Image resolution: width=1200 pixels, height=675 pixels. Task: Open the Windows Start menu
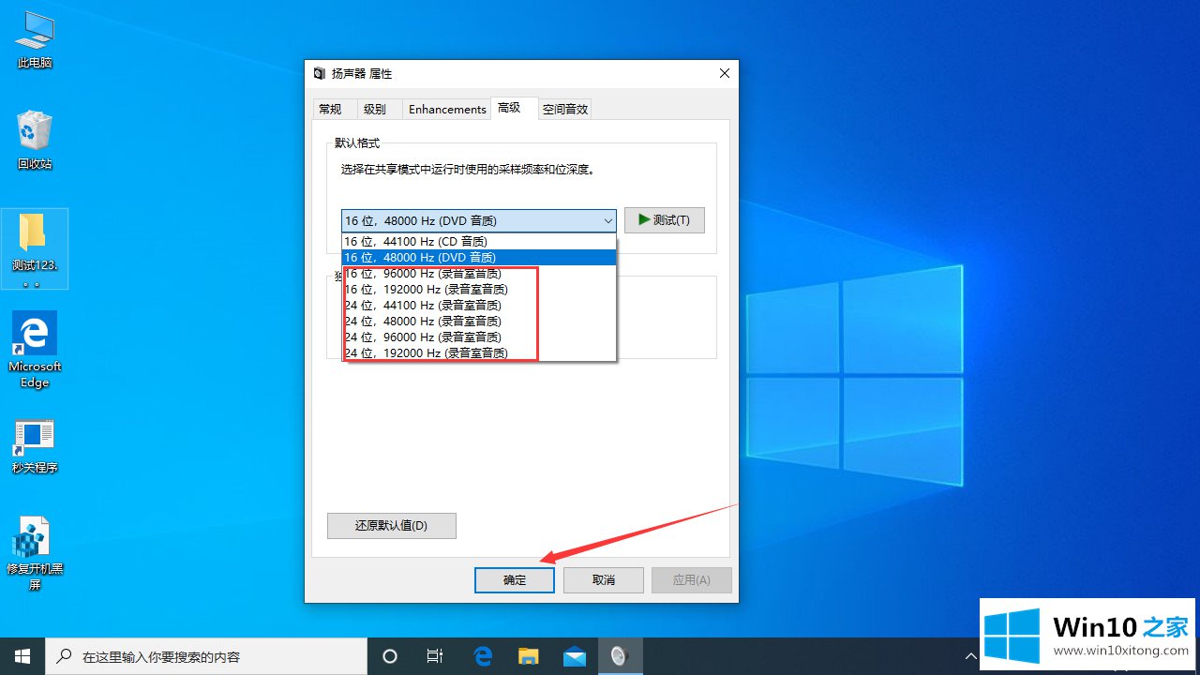[22, 656]
